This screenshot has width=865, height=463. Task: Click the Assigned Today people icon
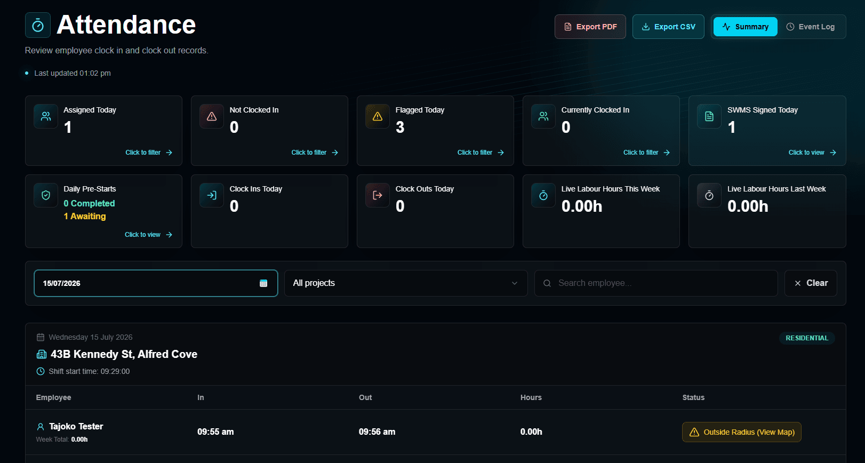pos(46,116)
